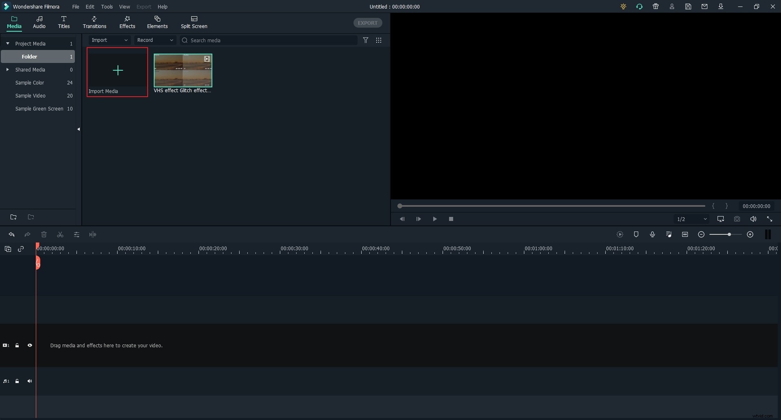Image resolution: width=781 pixels, height=420 pixels.
Task: Switch to the Audio tab
Action: pos(39,22)
